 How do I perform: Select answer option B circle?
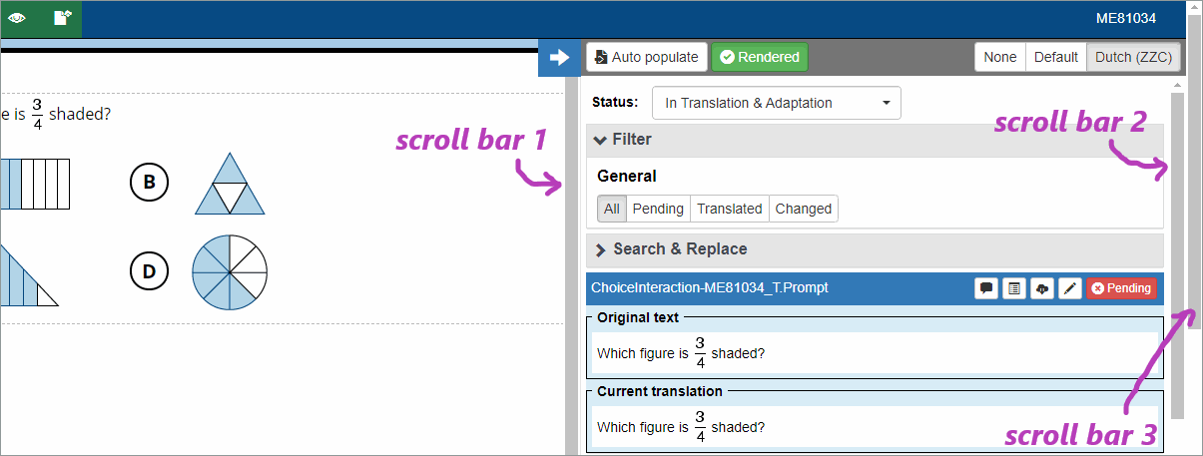149,183
